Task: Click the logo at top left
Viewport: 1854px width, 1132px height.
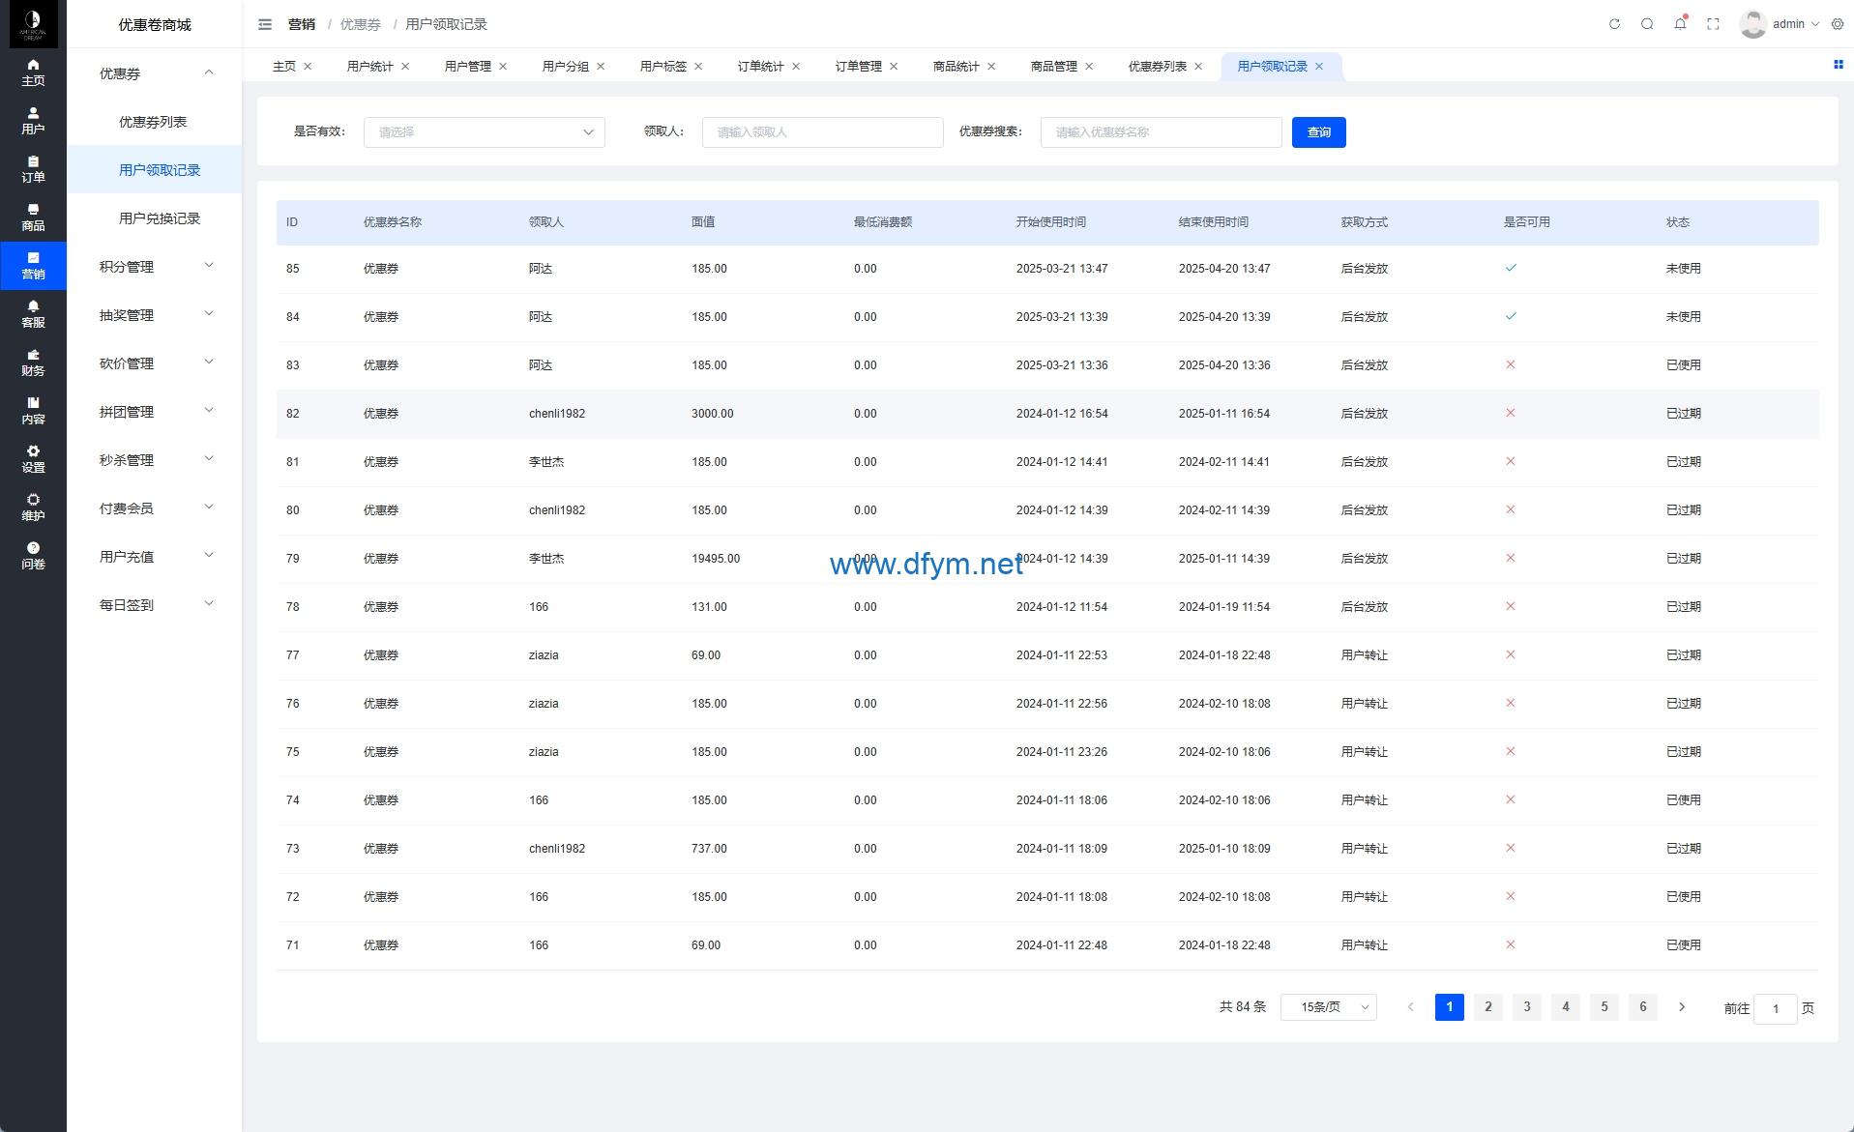Action: coord(33,24)
